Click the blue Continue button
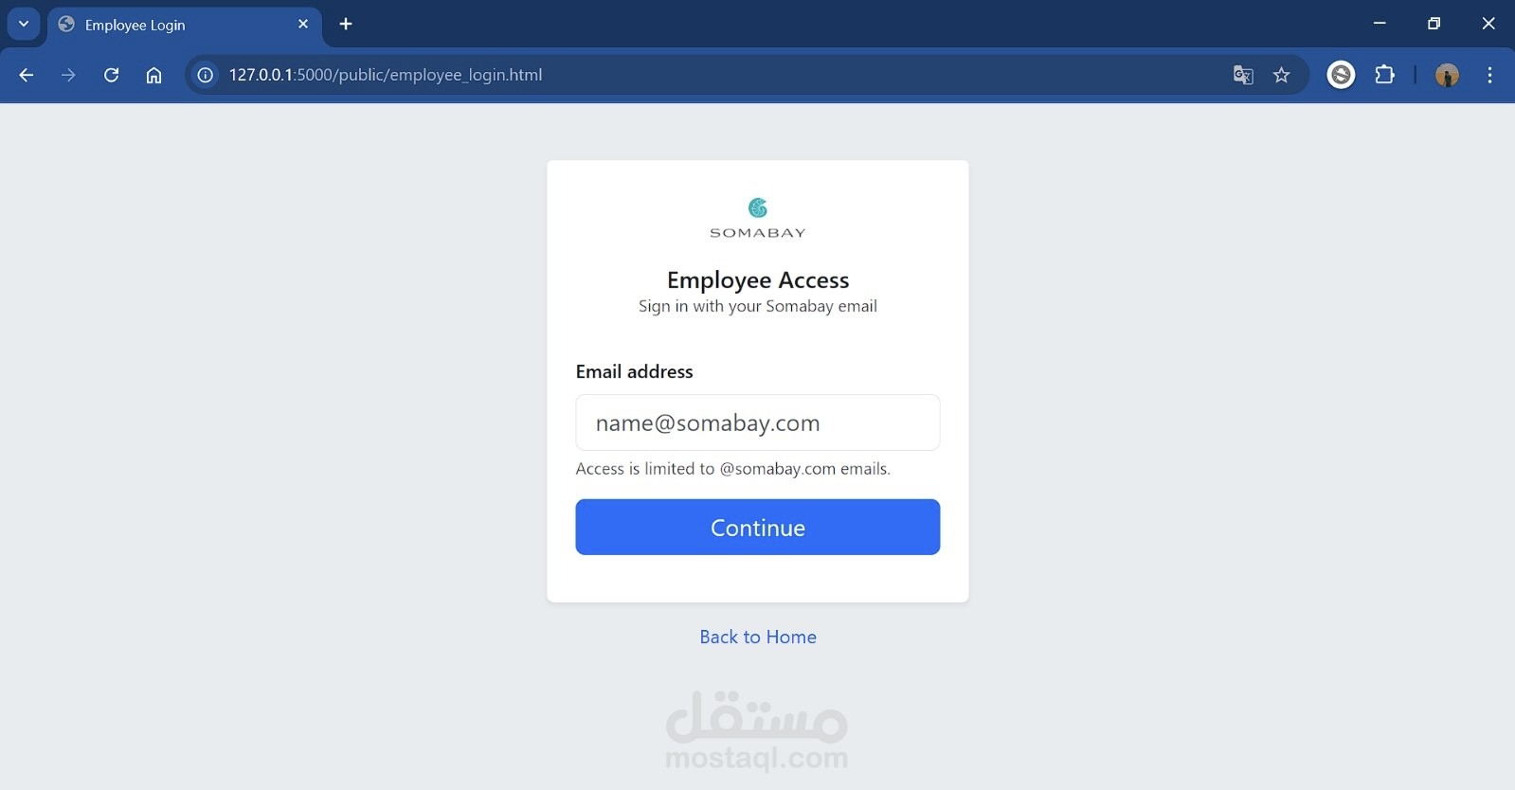 pyautogui.click(x=757, y=527)
